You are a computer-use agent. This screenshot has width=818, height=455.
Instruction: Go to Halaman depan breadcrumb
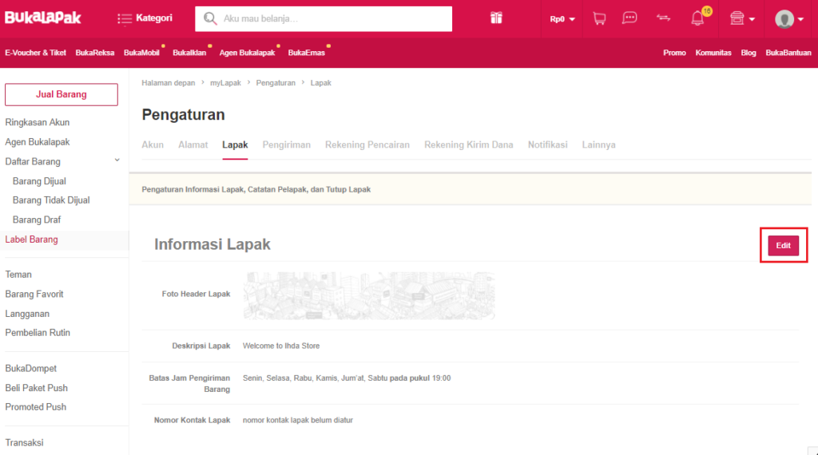(x=168, y=83)
